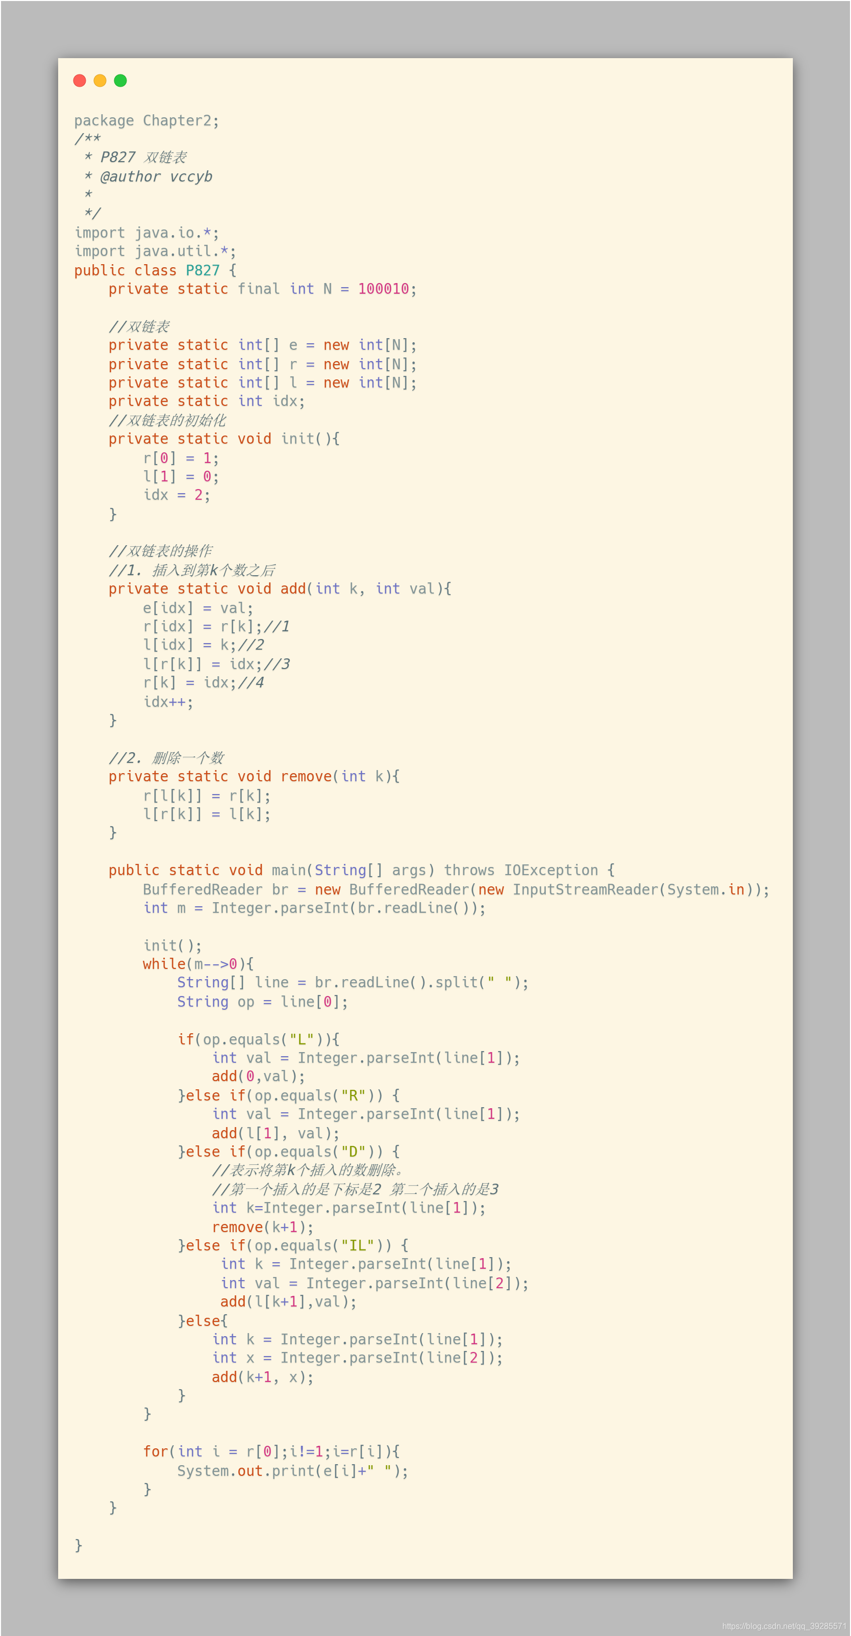
Task: Click the 'String[] line = br.readLine().split' line
Action: pyautogui.click(x=353, y=983)
